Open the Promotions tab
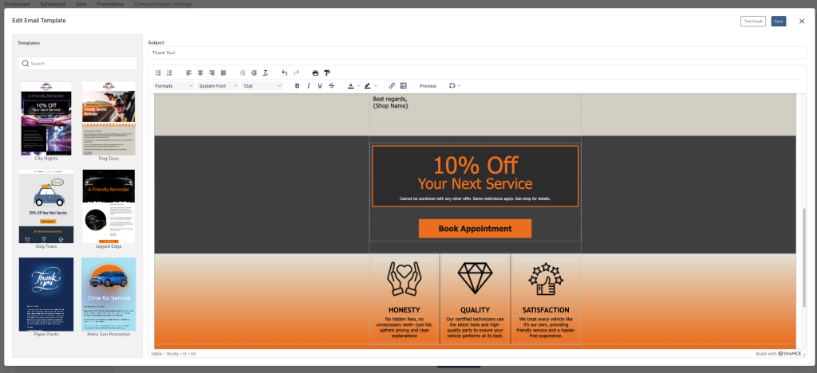 [x=110, y=4]
